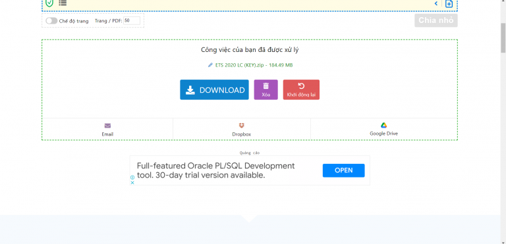Save file to Google Drive
This screenshot has height=244, width=506.
(383, 130)
